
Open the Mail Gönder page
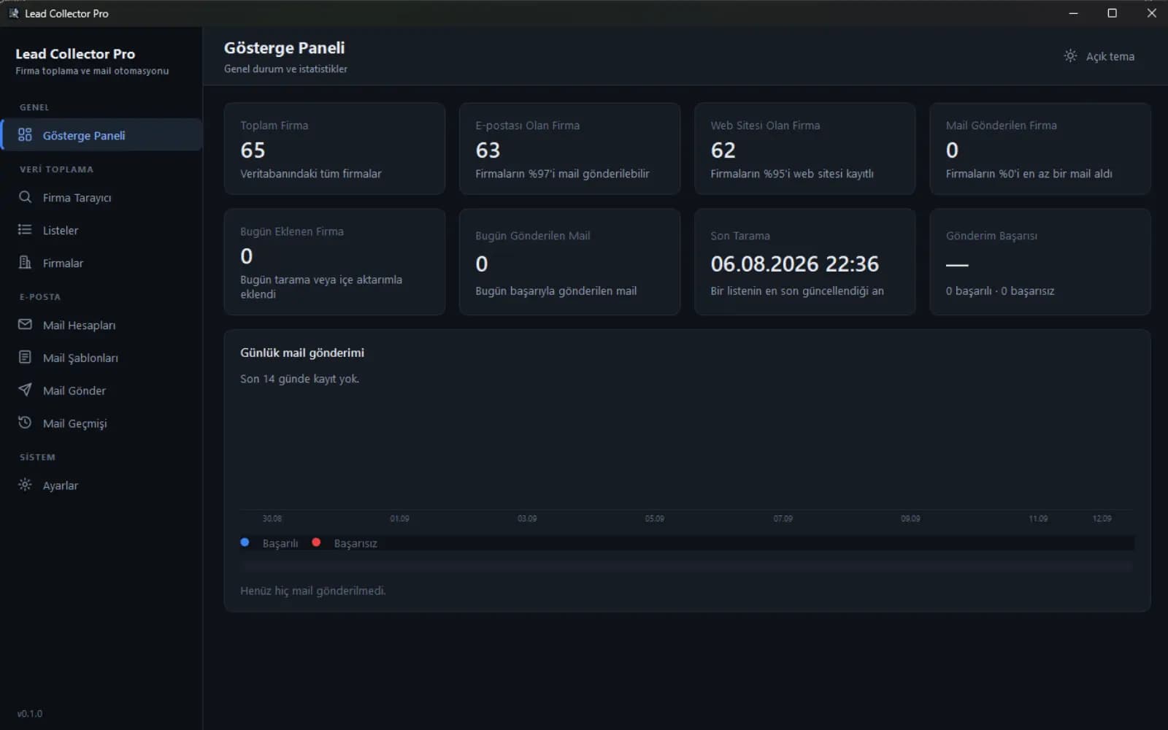click(x=101, y=391)
